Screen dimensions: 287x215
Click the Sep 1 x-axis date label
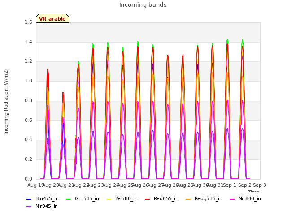point(230,185)
